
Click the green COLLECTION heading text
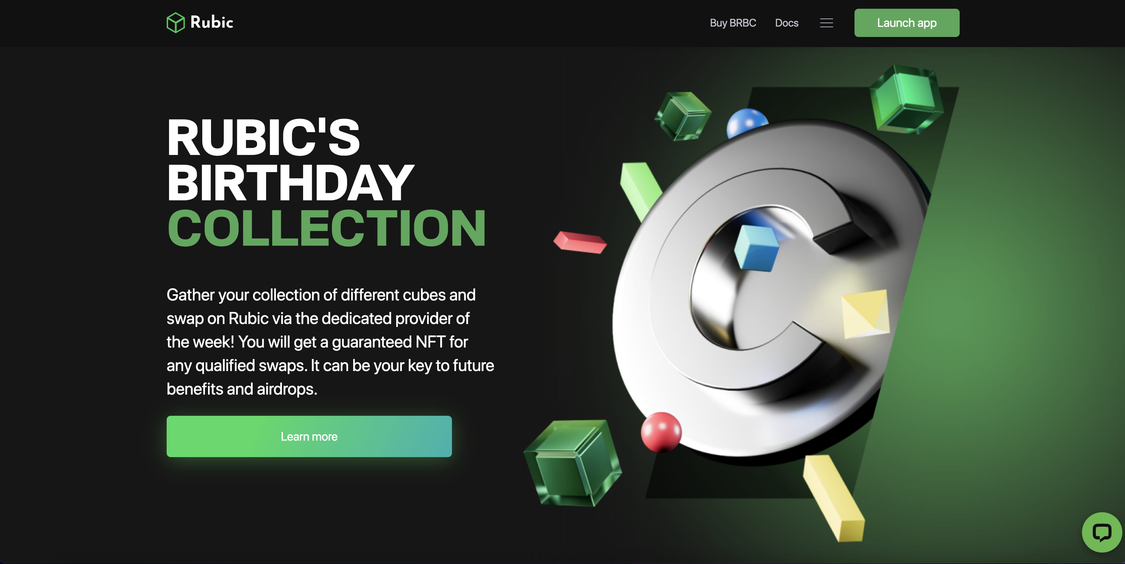pyautogui.click(x=326, y=228)
